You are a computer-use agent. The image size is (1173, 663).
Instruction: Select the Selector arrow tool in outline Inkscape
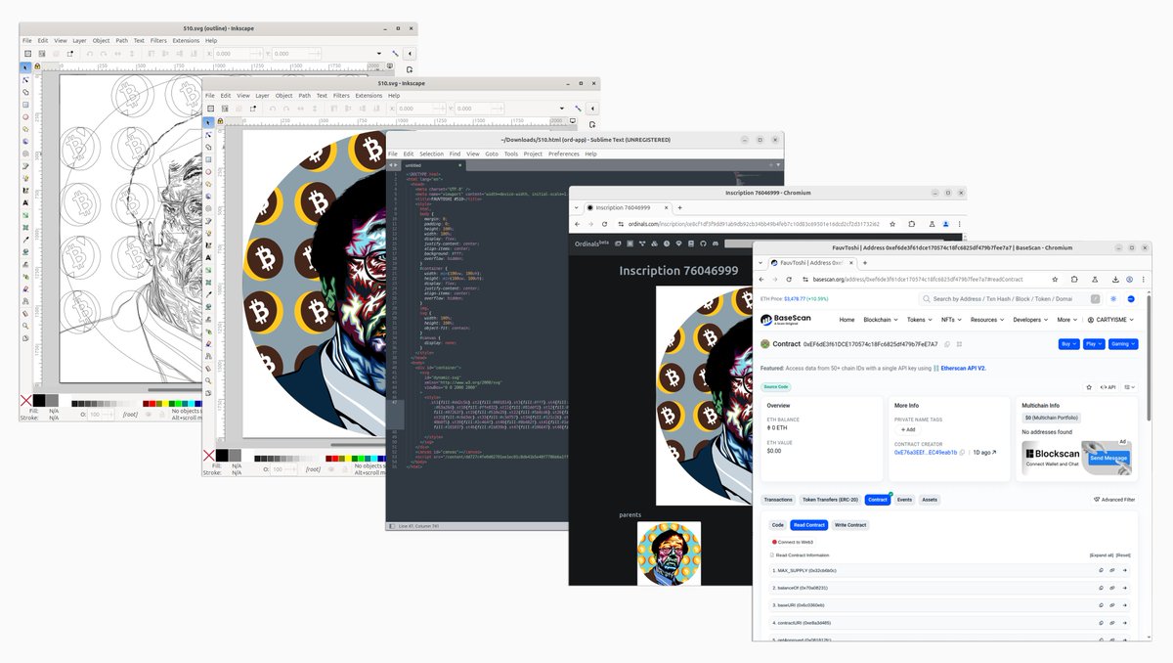click(x=25, y=67)
